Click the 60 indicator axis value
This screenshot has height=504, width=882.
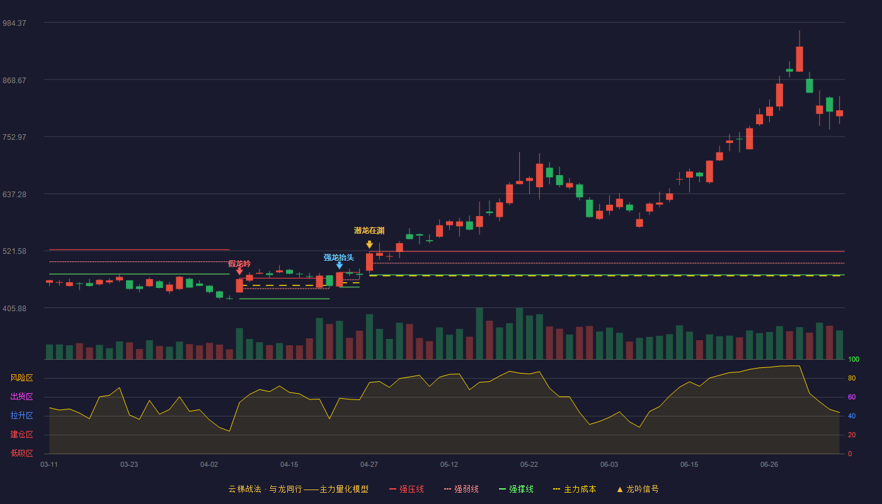coord(852,397)
